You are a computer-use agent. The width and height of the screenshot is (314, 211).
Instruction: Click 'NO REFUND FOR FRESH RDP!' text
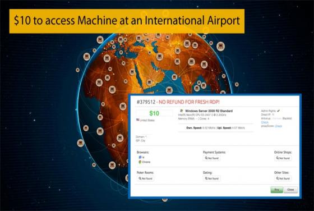point(189,102)
